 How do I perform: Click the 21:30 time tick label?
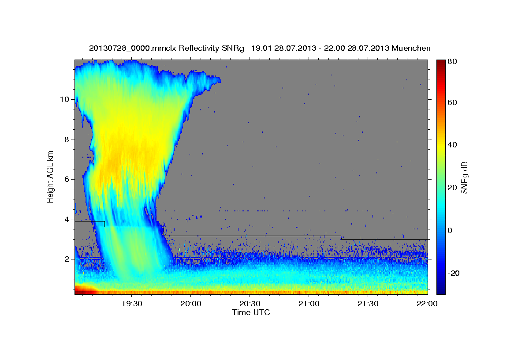point(368,304)
